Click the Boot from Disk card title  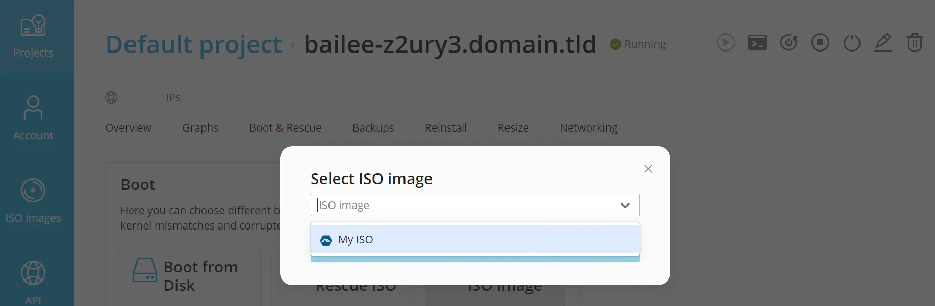201,276
